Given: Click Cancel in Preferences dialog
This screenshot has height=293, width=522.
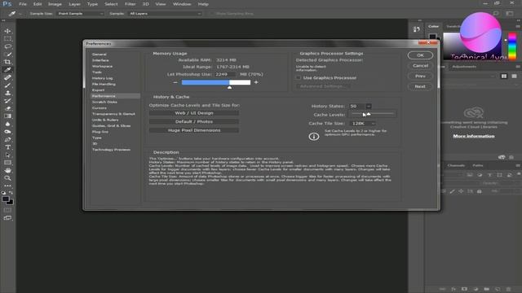Looking at the screenshot, I should 420,66.
